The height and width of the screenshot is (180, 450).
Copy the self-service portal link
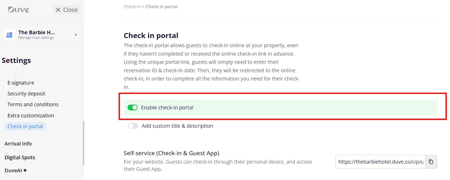click(x=431, y=162)
